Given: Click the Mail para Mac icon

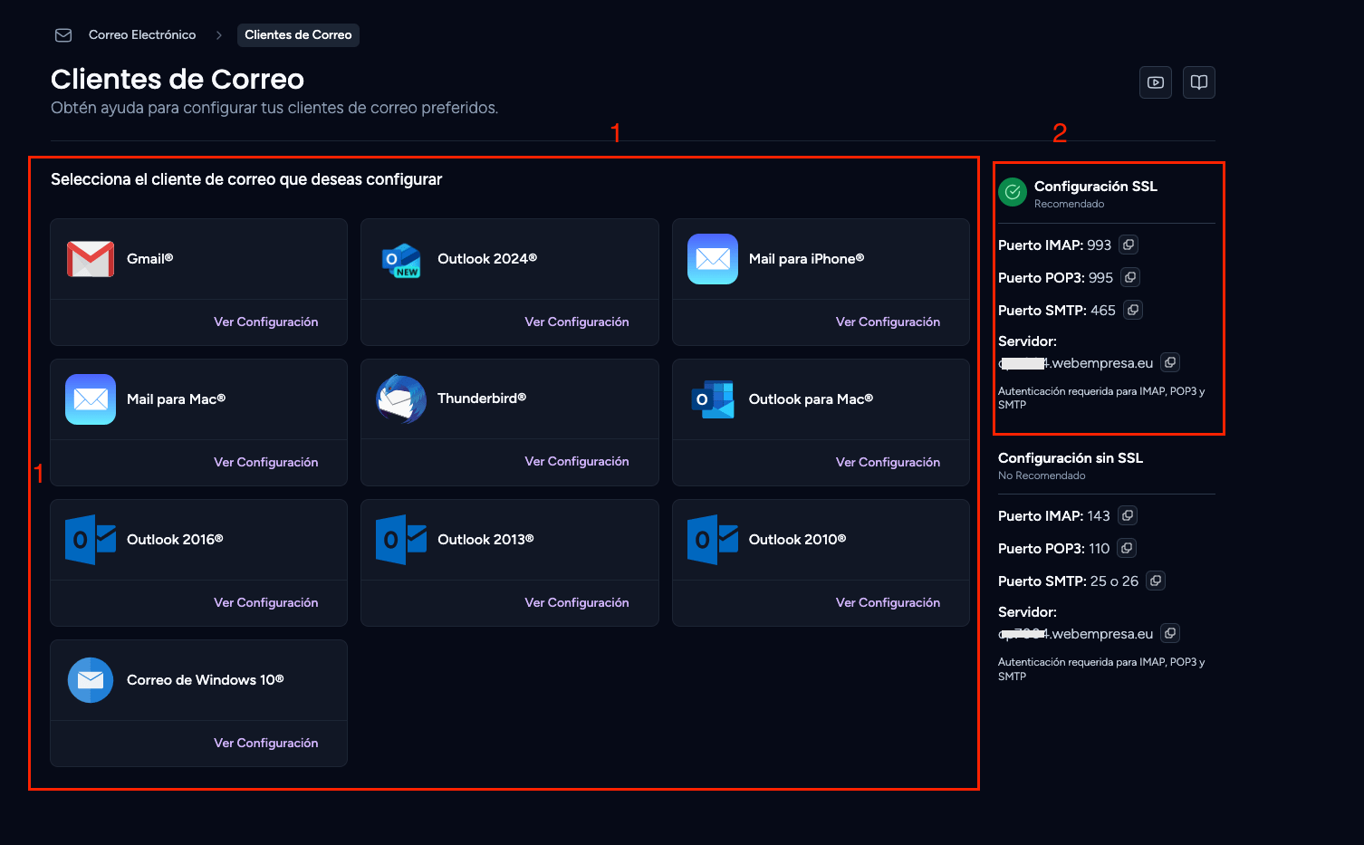Looking at the screenshot, I should (91, 399).
